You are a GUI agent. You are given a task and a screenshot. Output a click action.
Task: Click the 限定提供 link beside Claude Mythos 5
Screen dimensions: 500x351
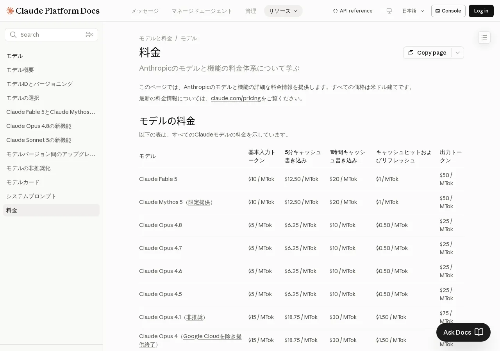199,202
